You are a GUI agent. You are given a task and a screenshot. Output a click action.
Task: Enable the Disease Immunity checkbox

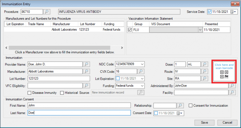pyautogui.click(x=29, y=93)
